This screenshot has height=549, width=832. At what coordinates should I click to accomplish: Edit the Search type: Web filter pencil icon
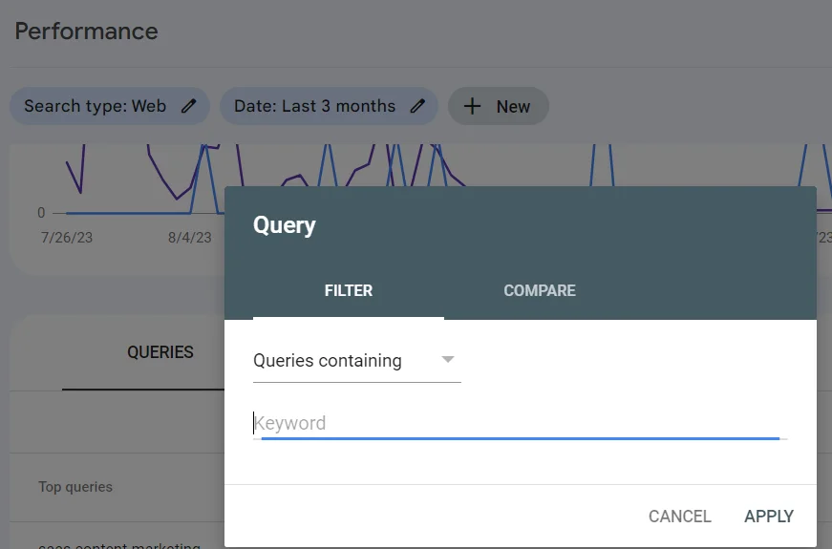[x=188, y=106]
